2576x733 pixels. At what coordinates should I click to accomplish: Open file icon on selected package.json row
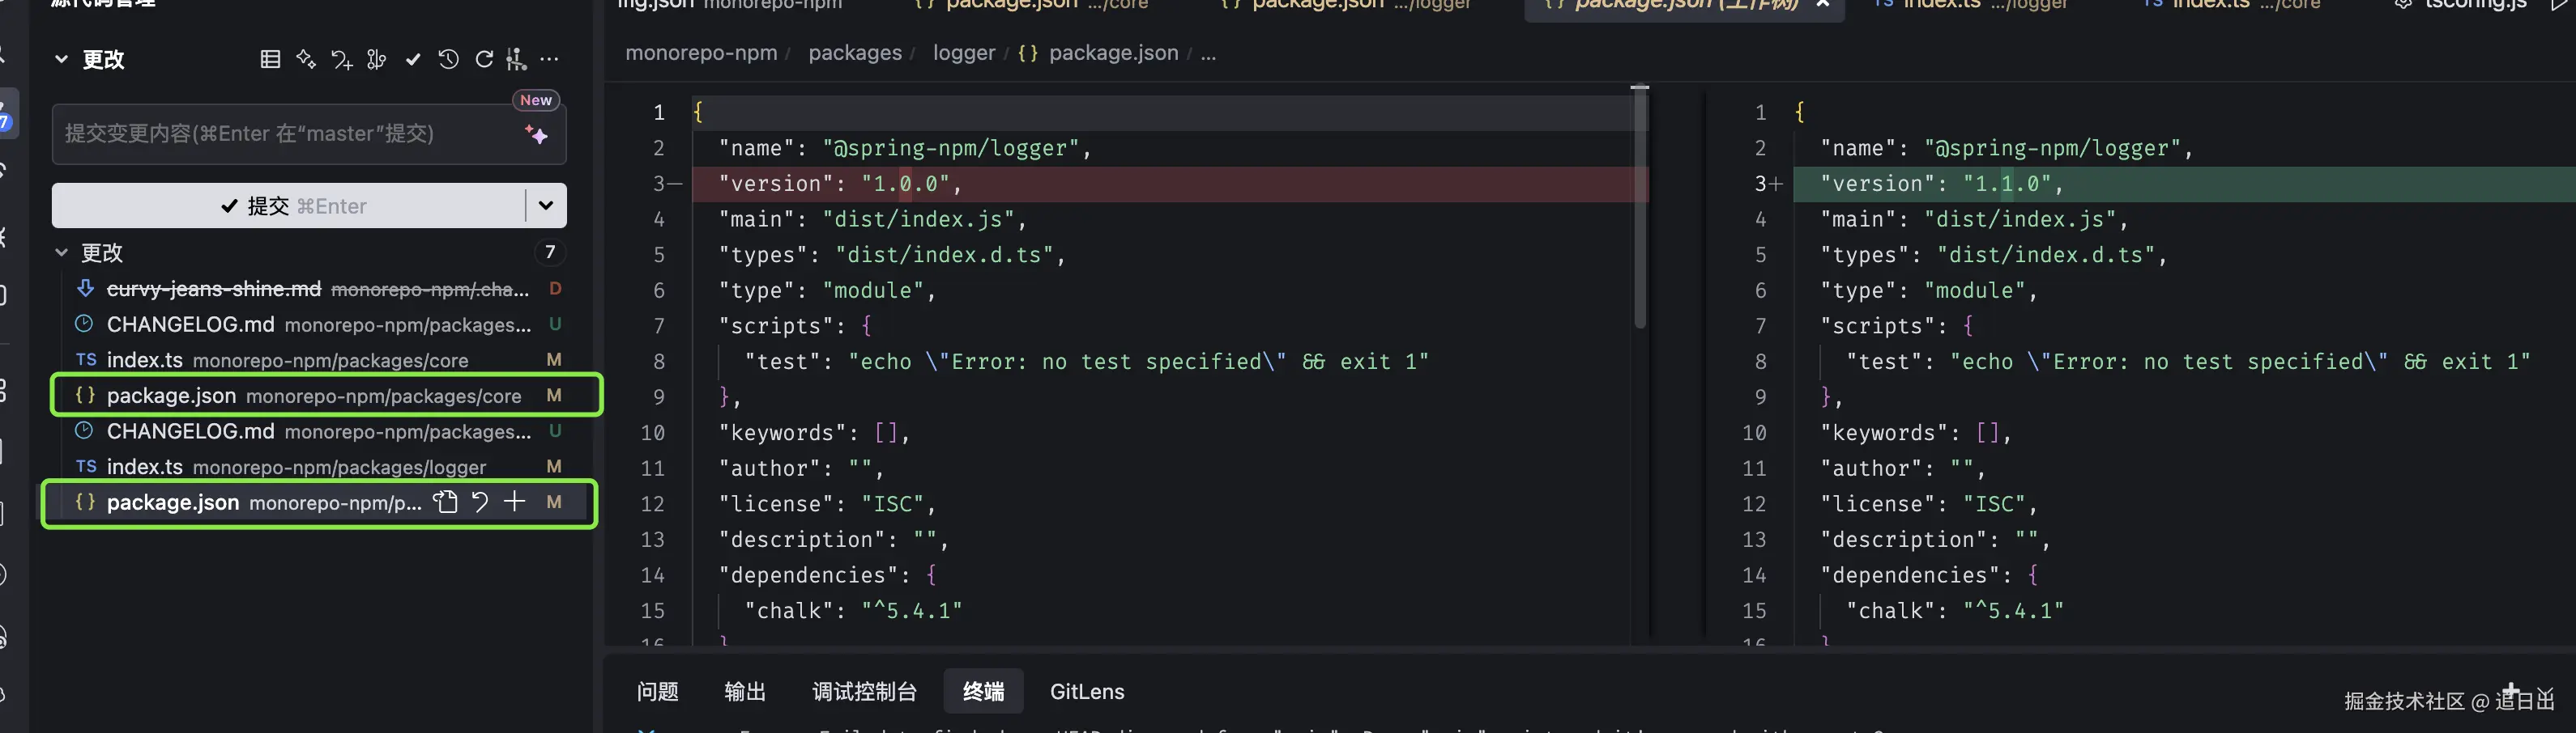point(445,502)
